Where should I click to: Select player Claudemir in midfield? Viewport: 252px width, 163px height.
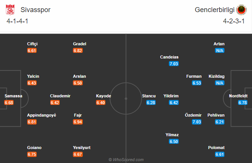coord(60,96)
